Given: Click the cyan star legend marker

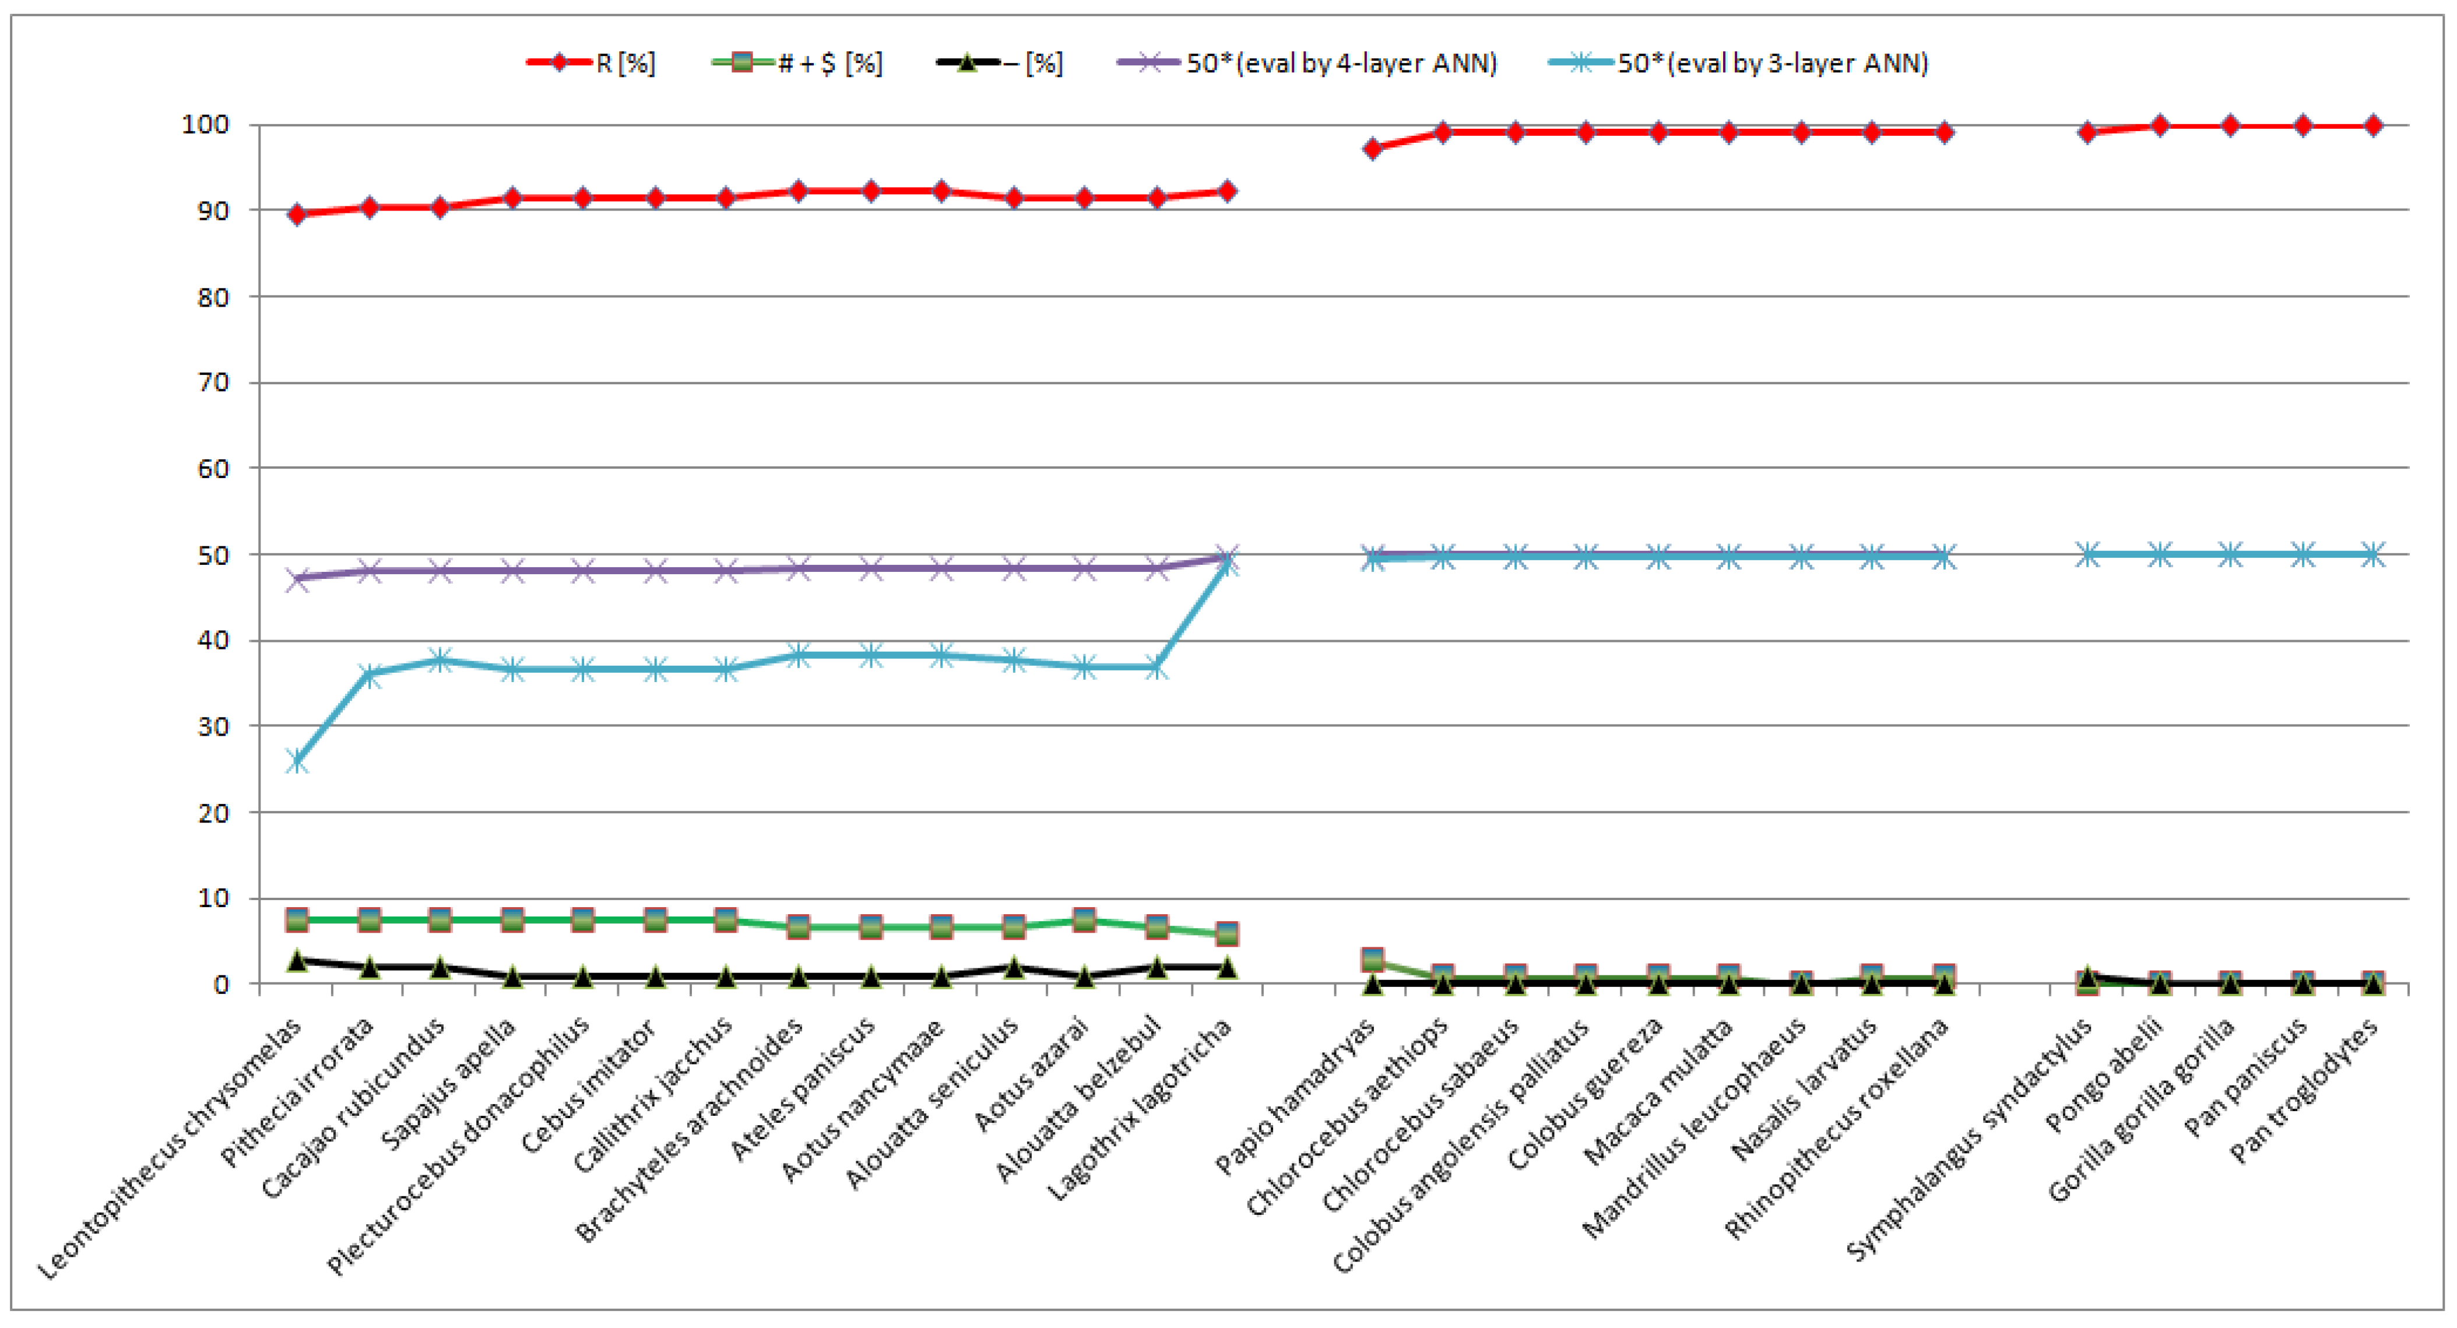Looking at the screenshot, I should [1581, 63].
